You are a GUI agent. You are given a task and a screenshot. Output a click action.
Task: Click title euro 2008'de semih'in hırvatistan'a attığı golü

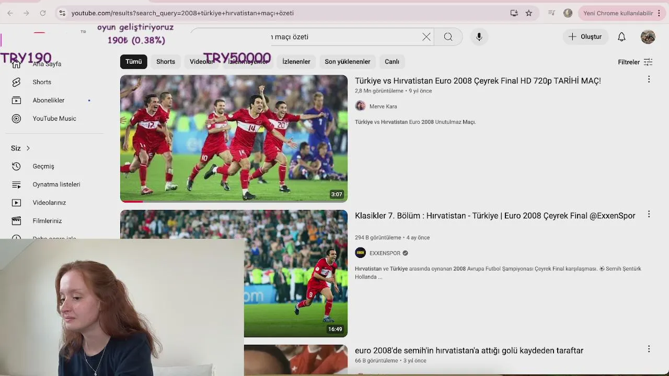pyautogui.click(x=469, y=350)
